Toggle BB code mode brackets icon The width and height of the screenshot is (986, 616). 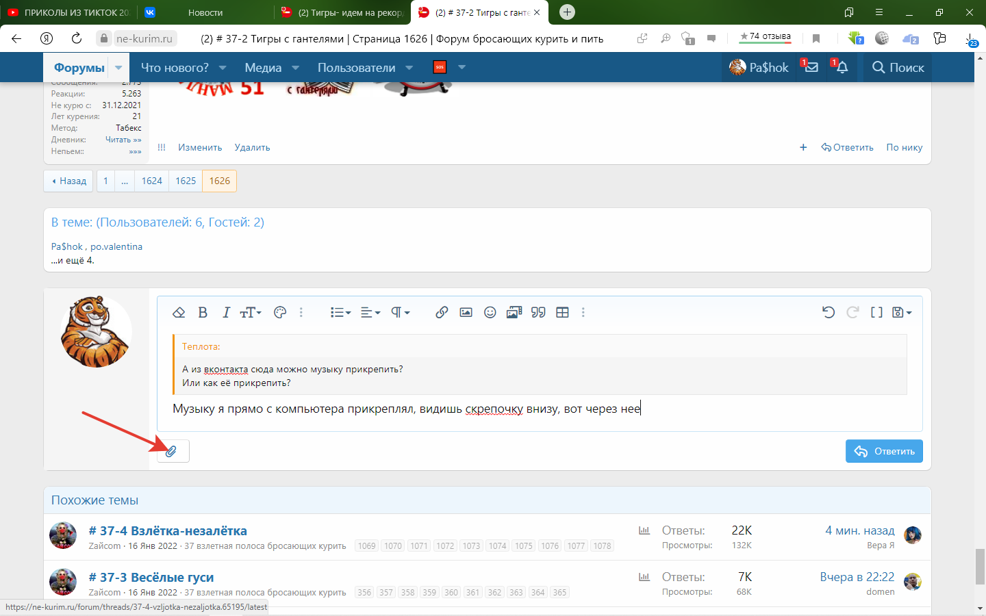[x=876, y=312]
